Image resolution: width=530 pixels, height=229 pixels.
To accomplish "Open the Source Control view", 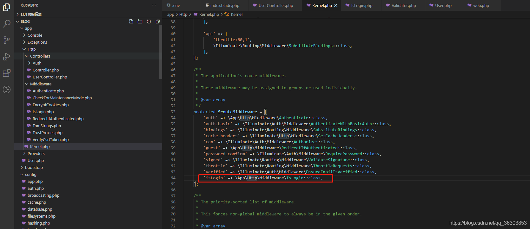I will point(7,40).
